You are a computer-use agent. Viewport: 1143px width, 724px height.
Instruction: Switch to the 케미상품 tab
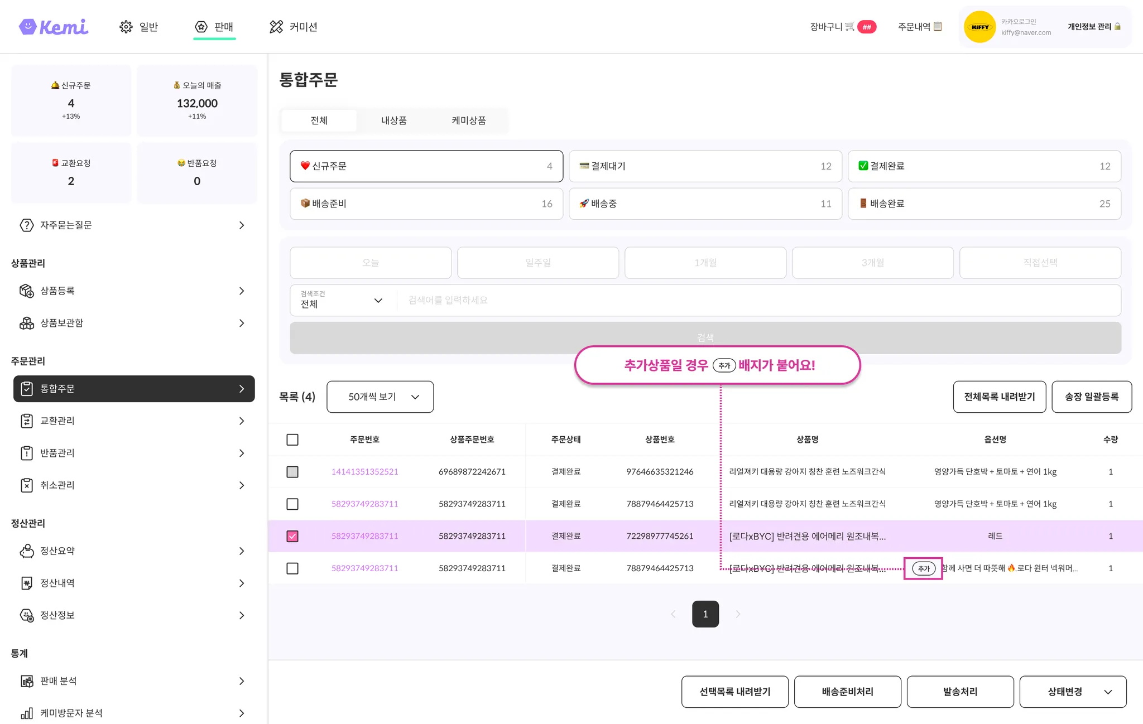point(468,120)
